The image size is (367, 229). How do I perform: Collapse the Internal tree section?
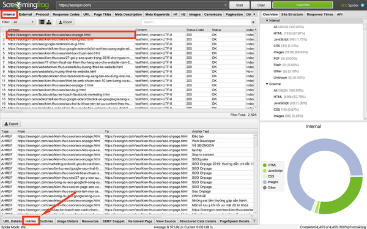(x=267, y=21)
